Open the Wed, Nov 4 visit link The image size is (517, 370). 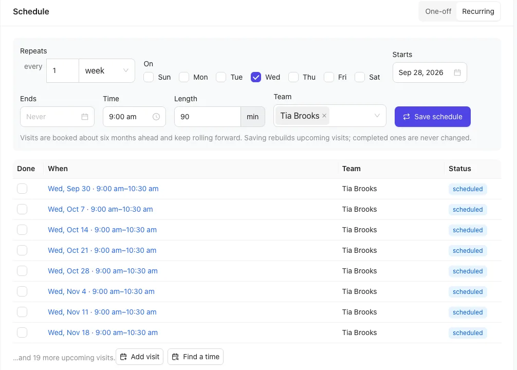click(101, 291)
